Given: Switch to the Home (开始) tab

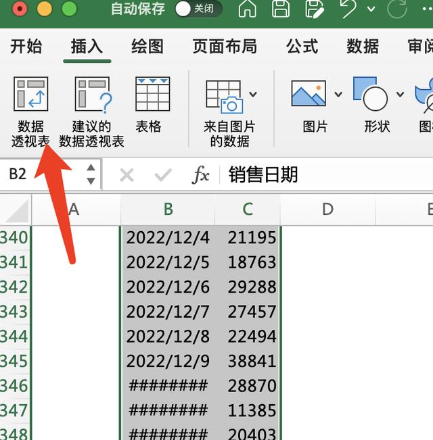Looking at the screenshot, I should (26, 46).
